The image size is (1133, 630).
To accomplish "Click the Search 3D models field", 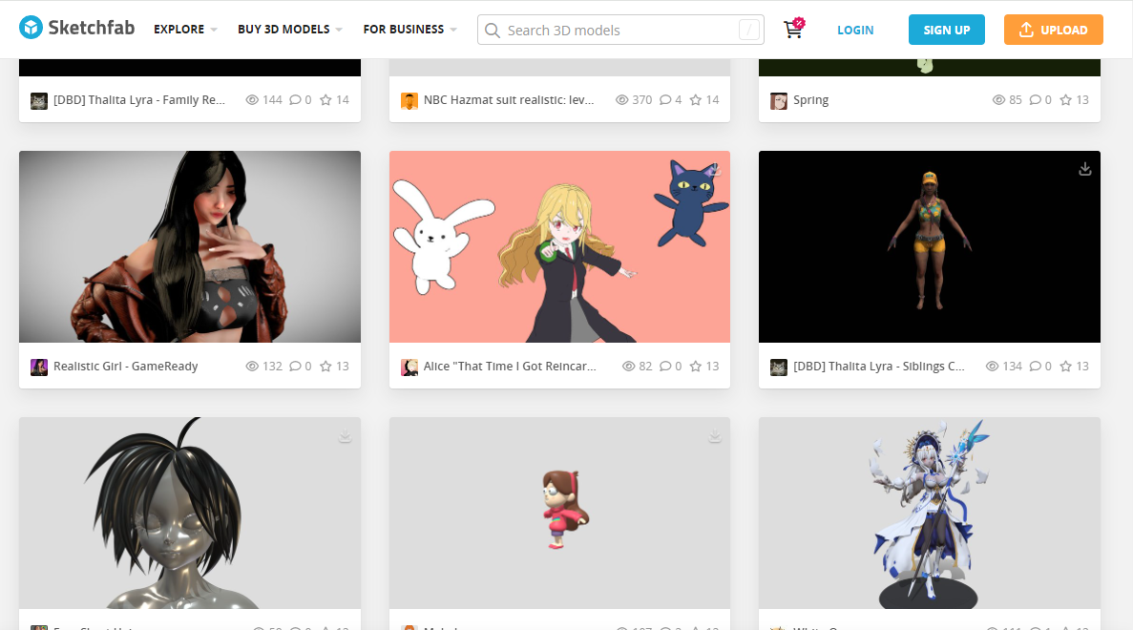I will (x=620, y=30).
